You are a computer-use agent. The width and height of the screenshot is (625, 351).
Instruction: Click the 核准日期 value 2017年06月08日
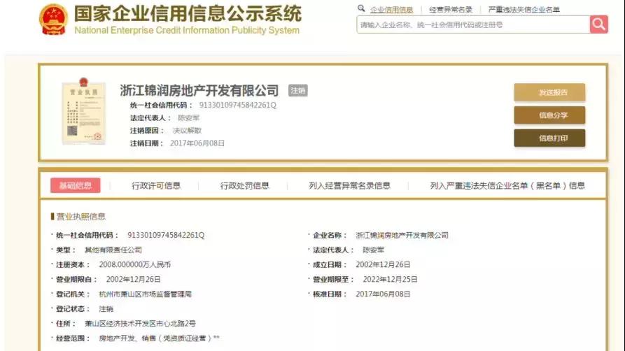click(383, 294)
